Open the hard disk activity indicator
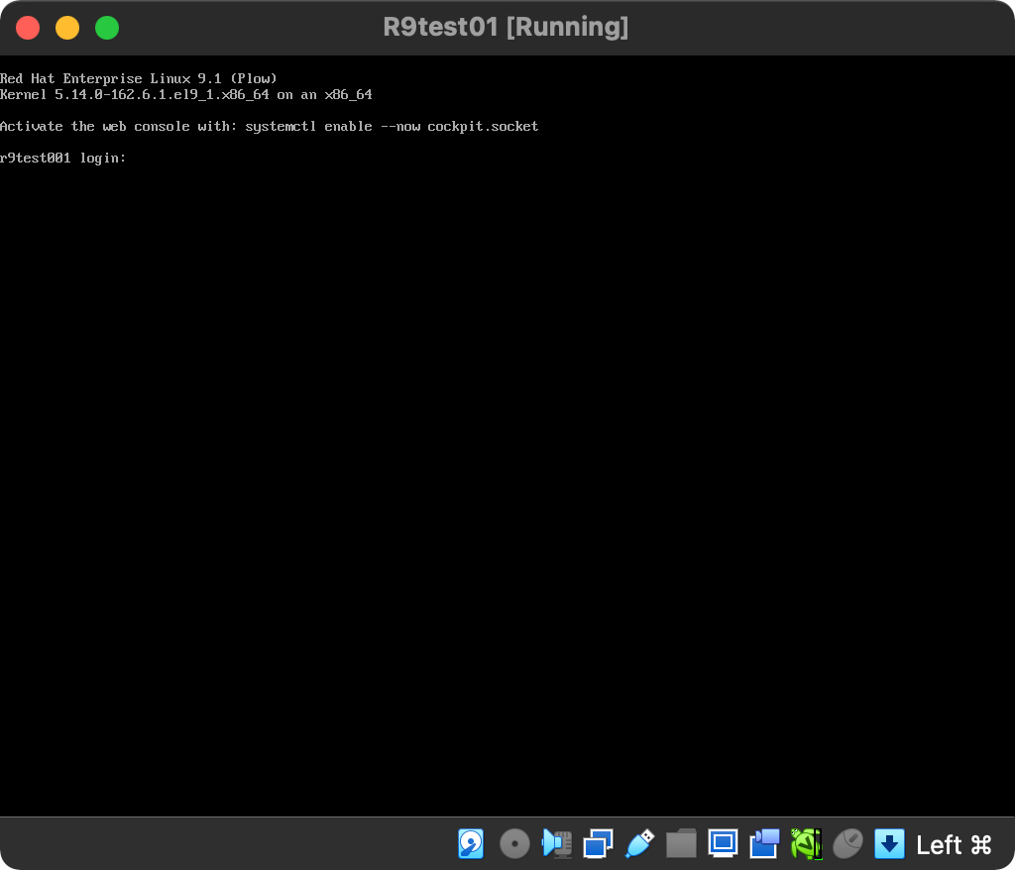1015x870 pixels. pyautogui.click(x=471, y=844)
